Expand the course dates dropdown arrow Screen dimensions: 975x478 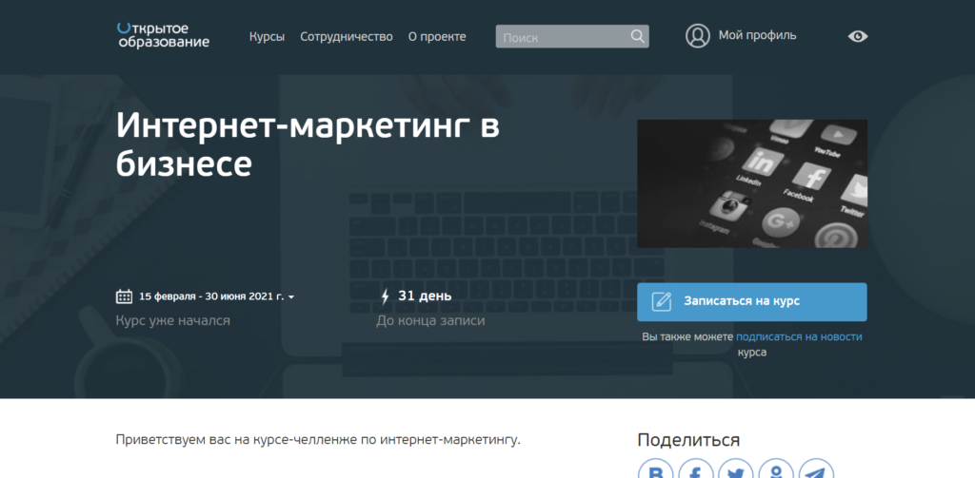pos(291,297)
